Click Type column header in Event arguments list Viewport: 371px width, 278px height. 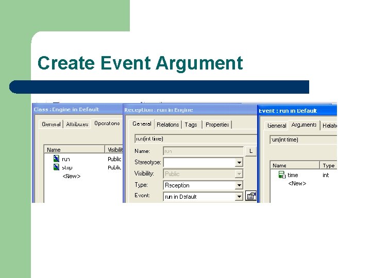coord(328,165)
